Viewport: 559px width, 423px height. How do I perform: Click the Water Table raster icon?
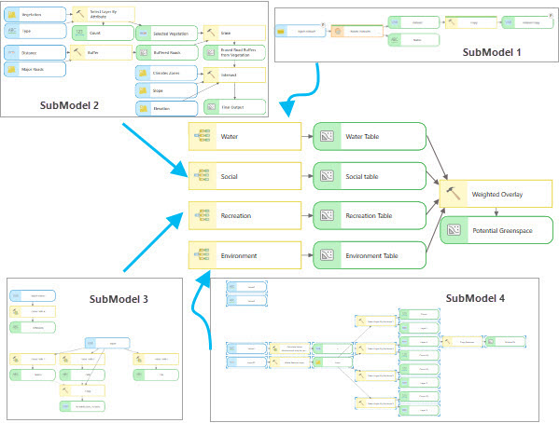coord(327,136)
